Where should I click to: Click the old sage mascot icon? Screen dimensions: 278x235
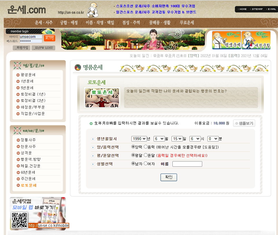pyautogui.click(x=93, y=10)
